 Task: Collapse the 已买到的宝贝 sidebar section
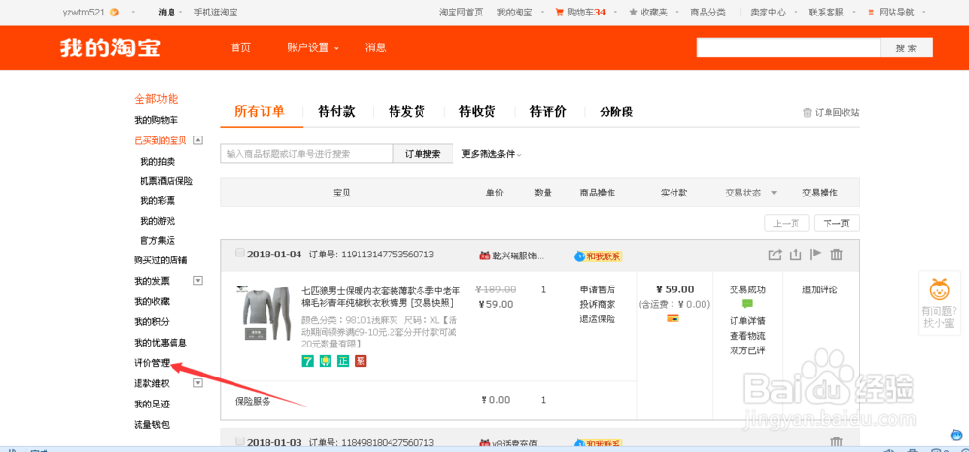tap(198, 140)
